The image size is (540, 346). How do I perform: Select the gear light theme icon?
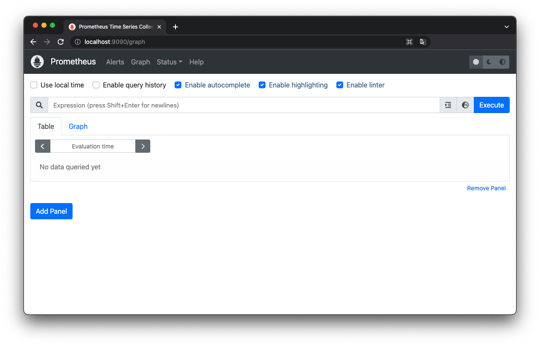coord(476,62)
